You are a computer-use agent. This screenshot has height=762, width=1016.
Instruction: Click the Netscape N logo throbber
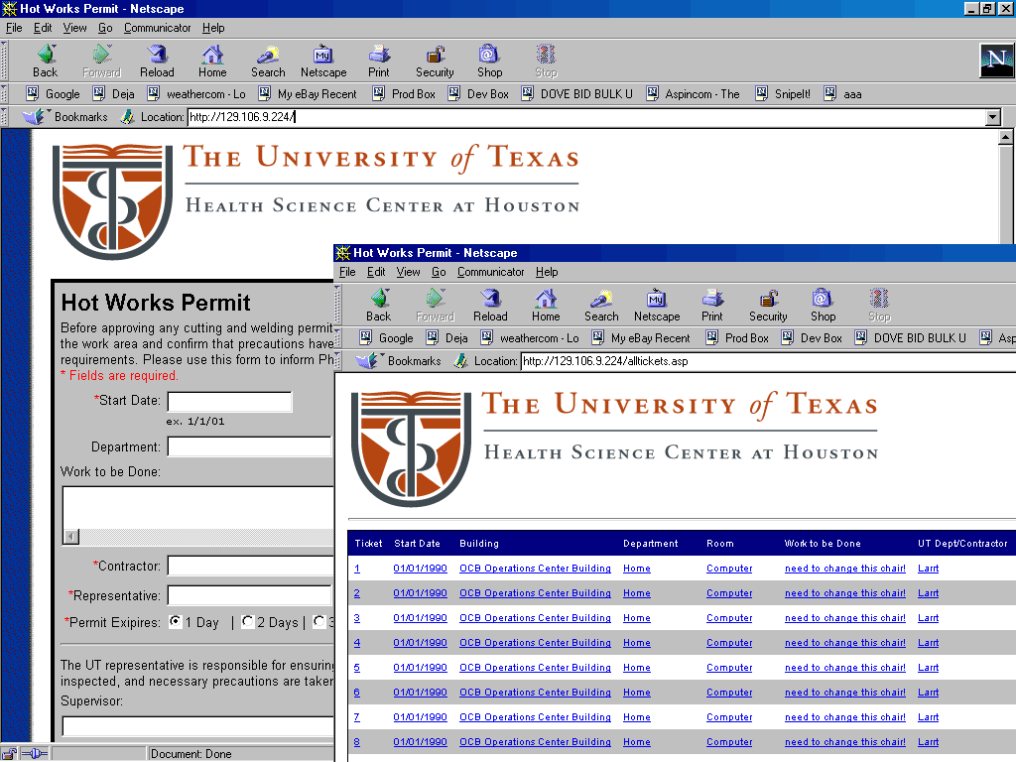(x=995, y=61)
